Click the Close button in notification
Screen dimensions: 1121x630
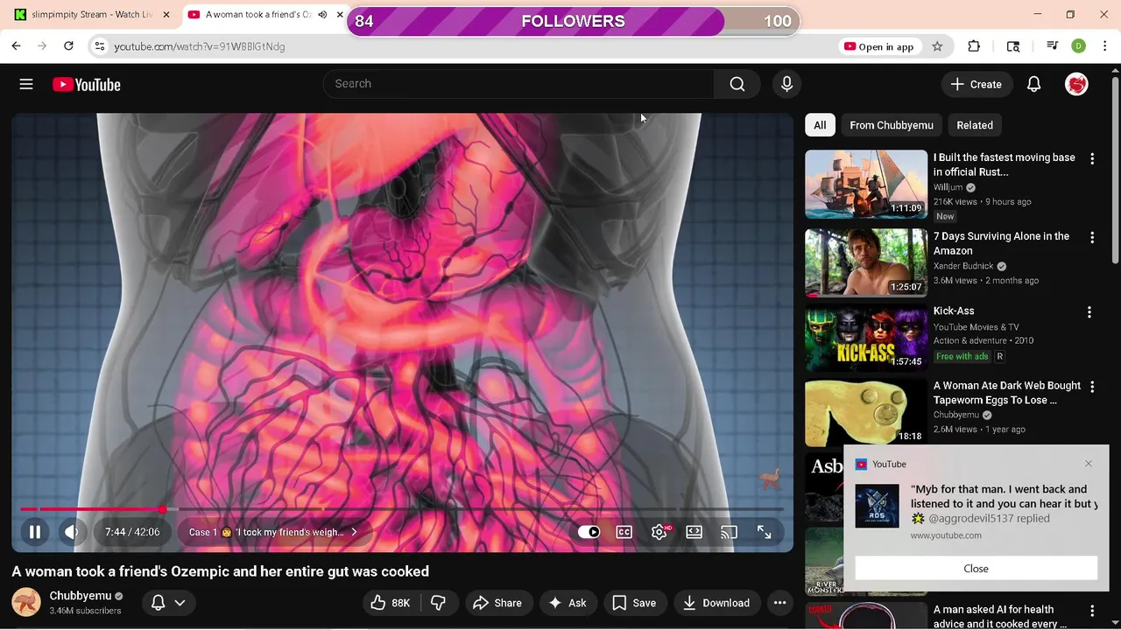[x=976, y=569]
